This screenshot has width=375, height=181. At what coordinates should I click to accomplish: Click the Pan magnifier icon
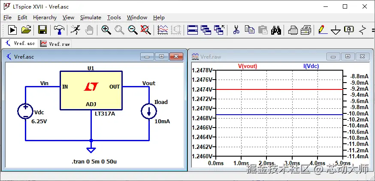(x=119, y=30)
